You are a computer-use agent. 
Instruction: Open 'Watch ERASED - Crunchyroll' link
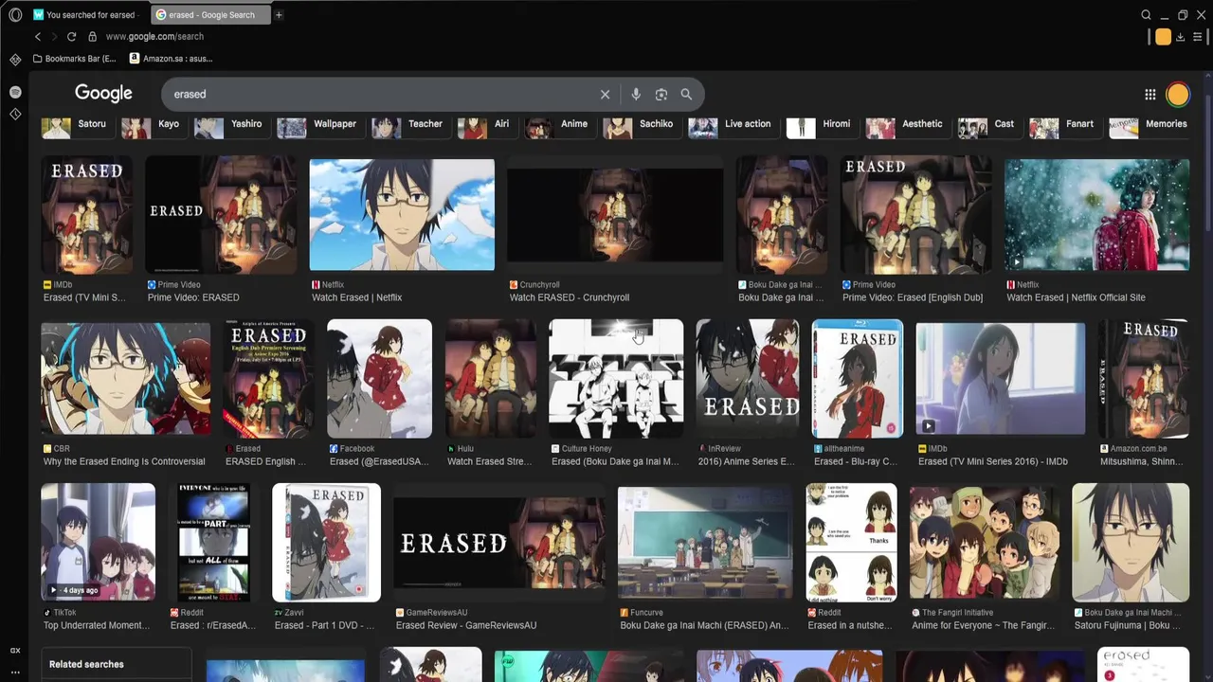coord(570,297)
